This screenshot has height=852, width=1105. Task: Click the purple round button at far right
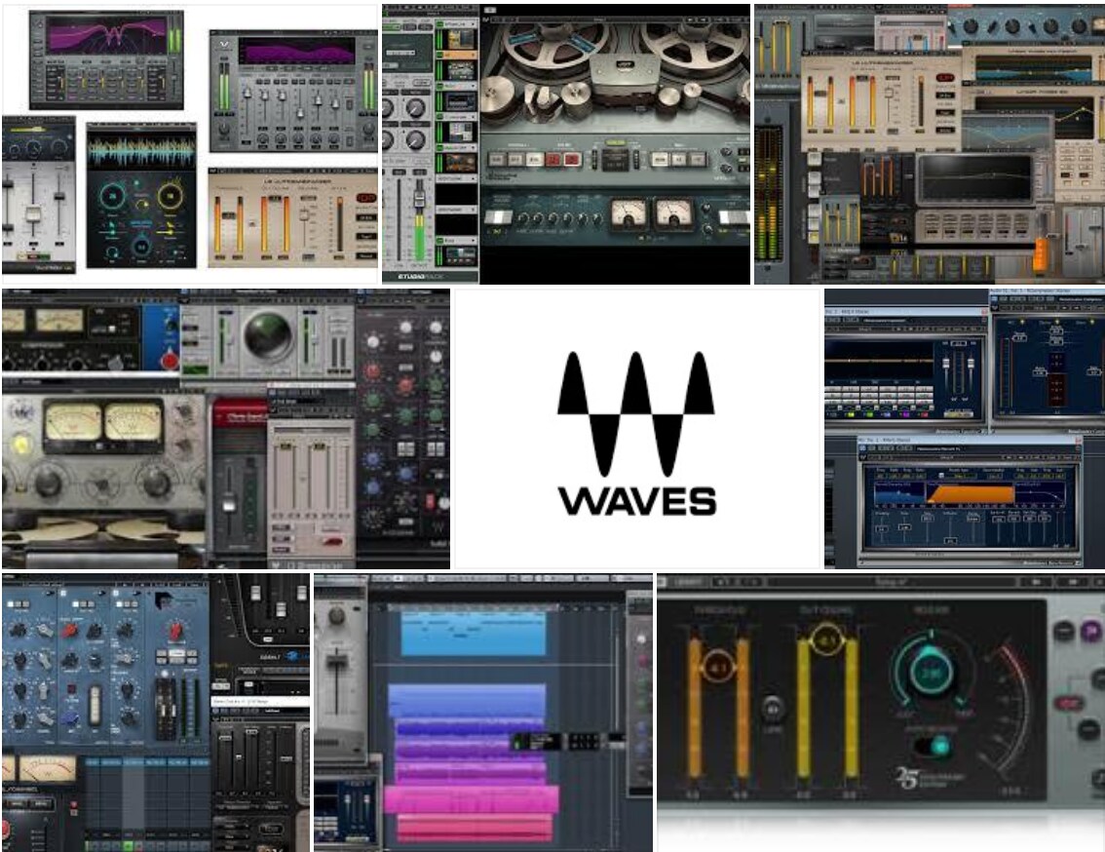(x=1091, y=631)
